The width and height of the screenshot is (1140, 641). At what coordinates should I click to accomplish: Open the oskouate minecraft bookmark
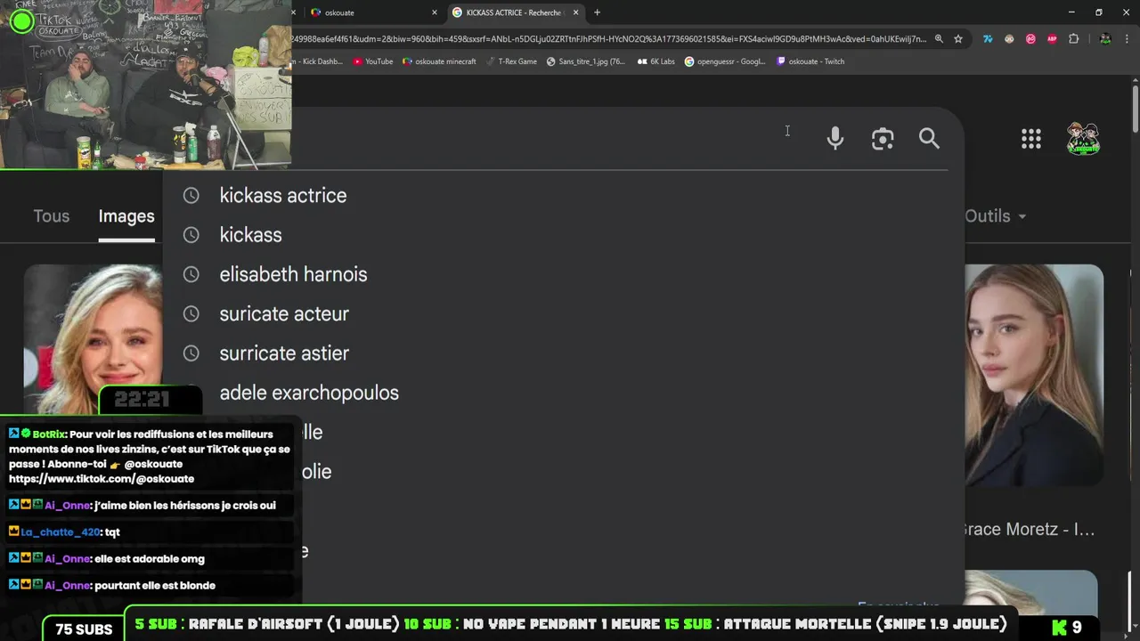pyautogui.click(x=439, y=61)
